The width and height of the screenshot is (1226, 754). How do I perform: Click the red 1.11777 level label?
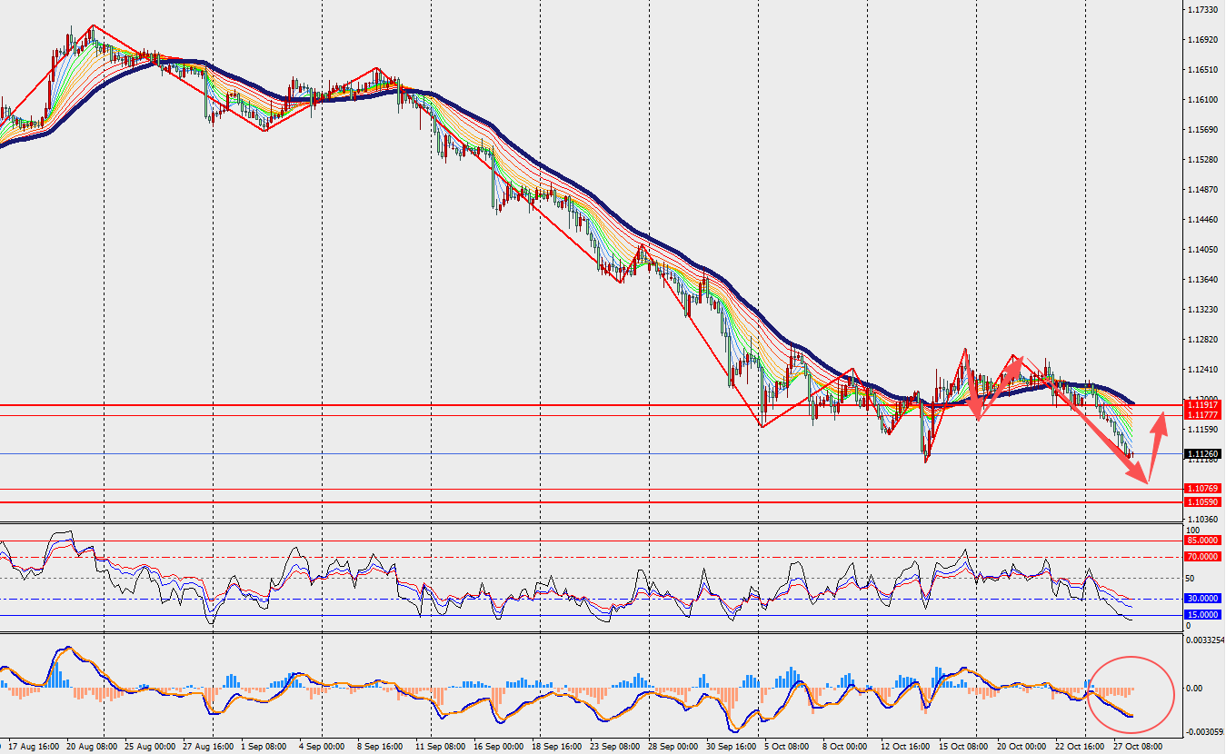tap(1204, 415)
